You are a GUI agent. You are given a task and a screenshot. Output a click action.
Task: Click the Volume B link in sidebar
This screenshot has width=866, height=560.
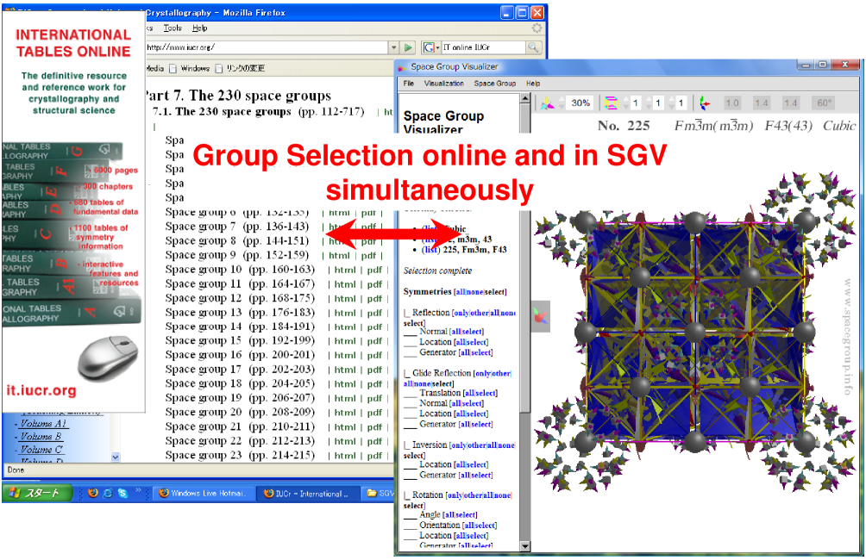tap(41, 437)
